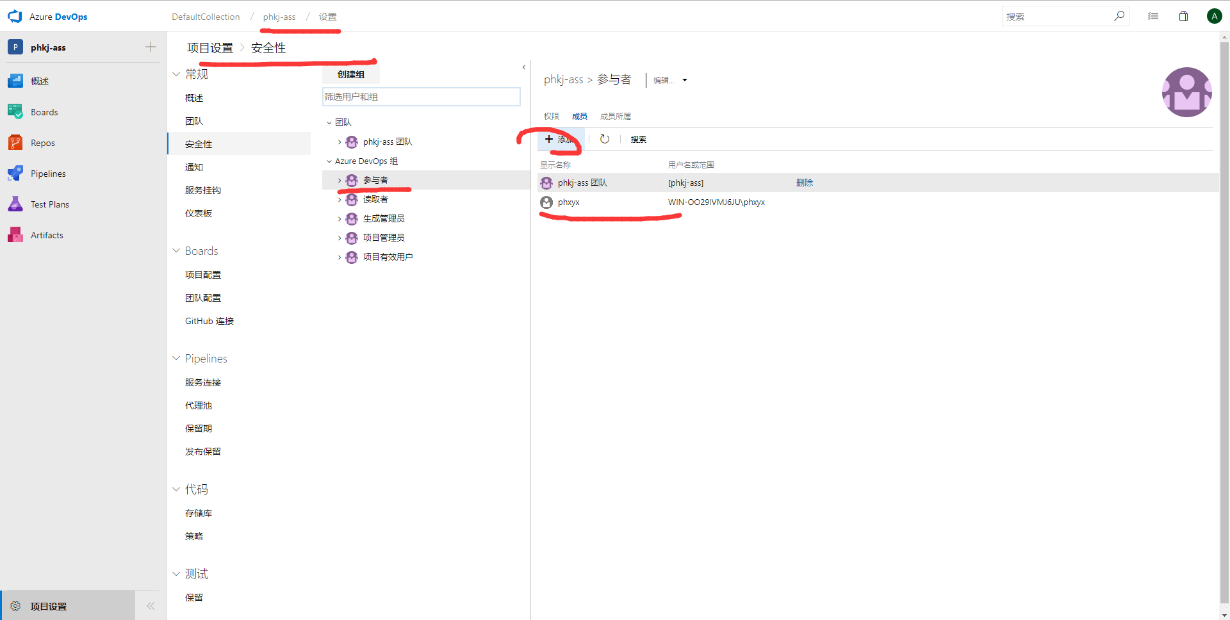Click the 创建组 button
Viewport: 1230px width, 620px height.
(350, 74)
